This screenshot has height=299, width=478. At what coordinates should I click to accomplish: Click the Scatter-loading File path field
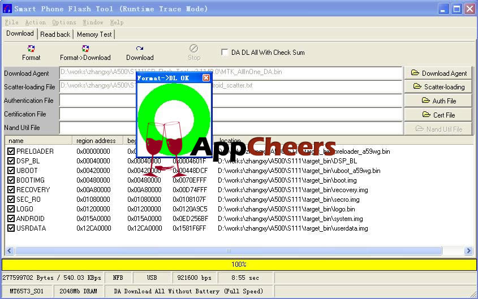(231, 86)
